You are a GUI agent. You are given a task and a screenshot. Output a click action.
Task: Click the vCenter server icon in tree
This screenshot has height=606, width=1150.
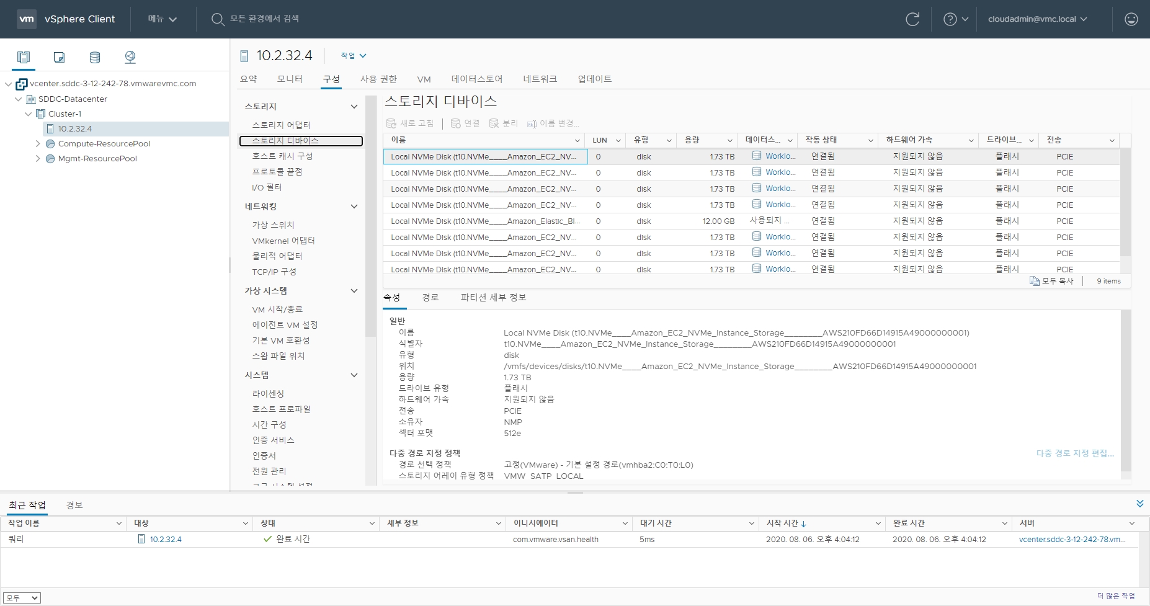coord(22,84)
